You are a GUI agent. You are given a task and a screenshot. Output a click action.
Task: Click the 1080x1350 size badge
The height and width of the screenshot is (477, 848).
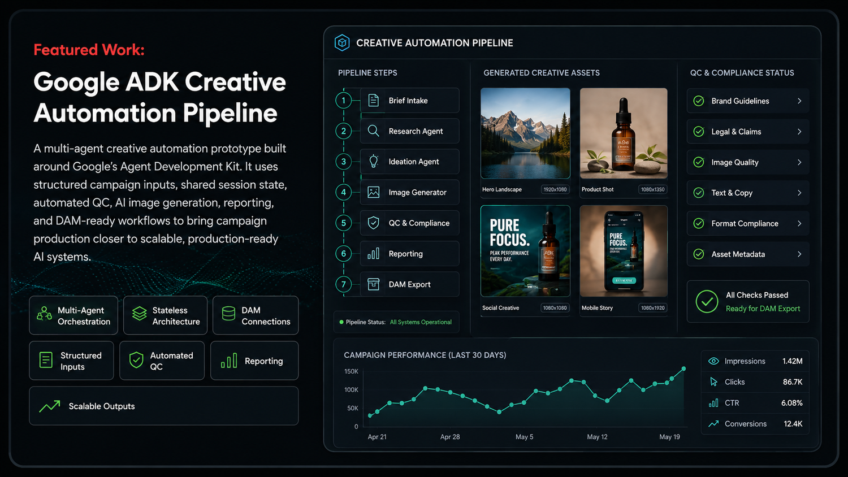653,189
